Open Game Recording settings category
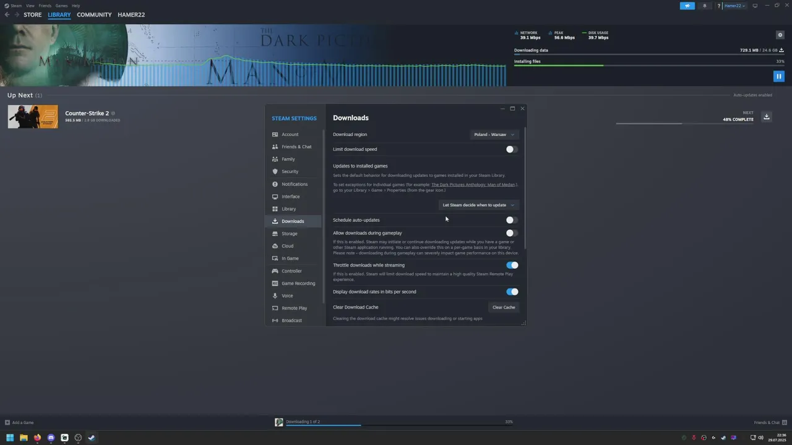Image resolution: width=792 pixels, height=445 pixels. point(293,283)
